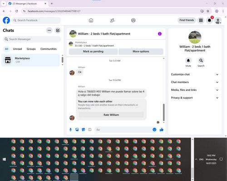227x181 pixels.
Task: Open the Friends icon in top bar
Action: pos(112,20)
